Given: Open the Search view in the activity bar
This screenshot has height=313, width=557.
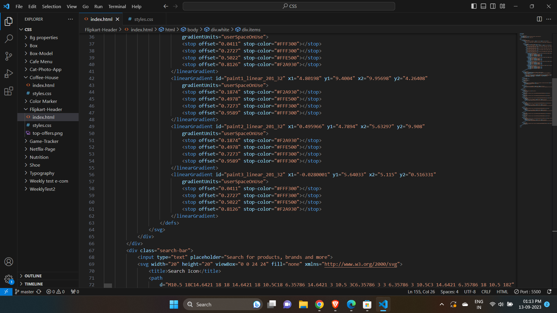Looking at the screenshot, I should [x=9, y=39].
